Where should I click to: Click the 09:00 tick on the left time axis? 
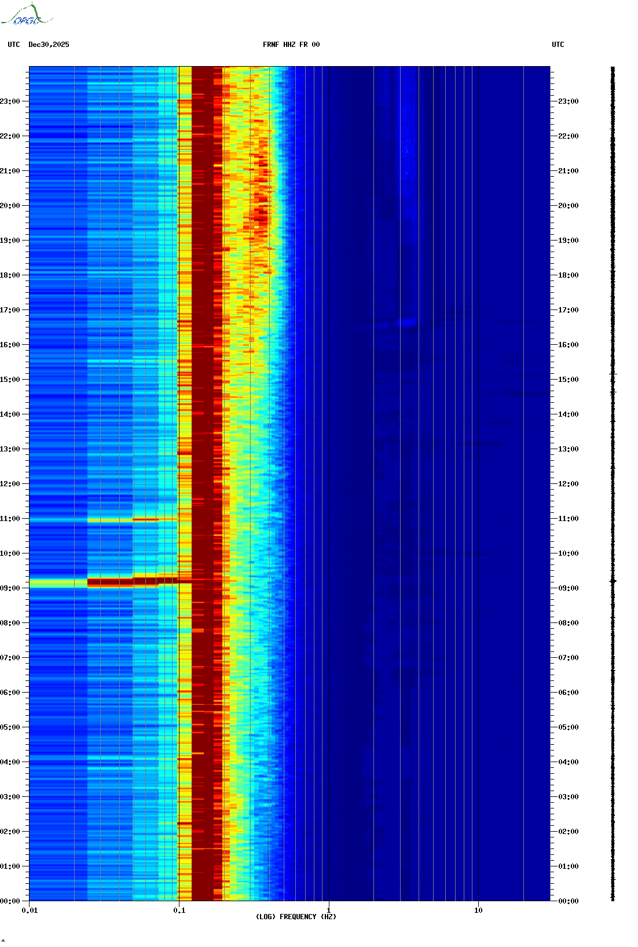pos(10,588)
